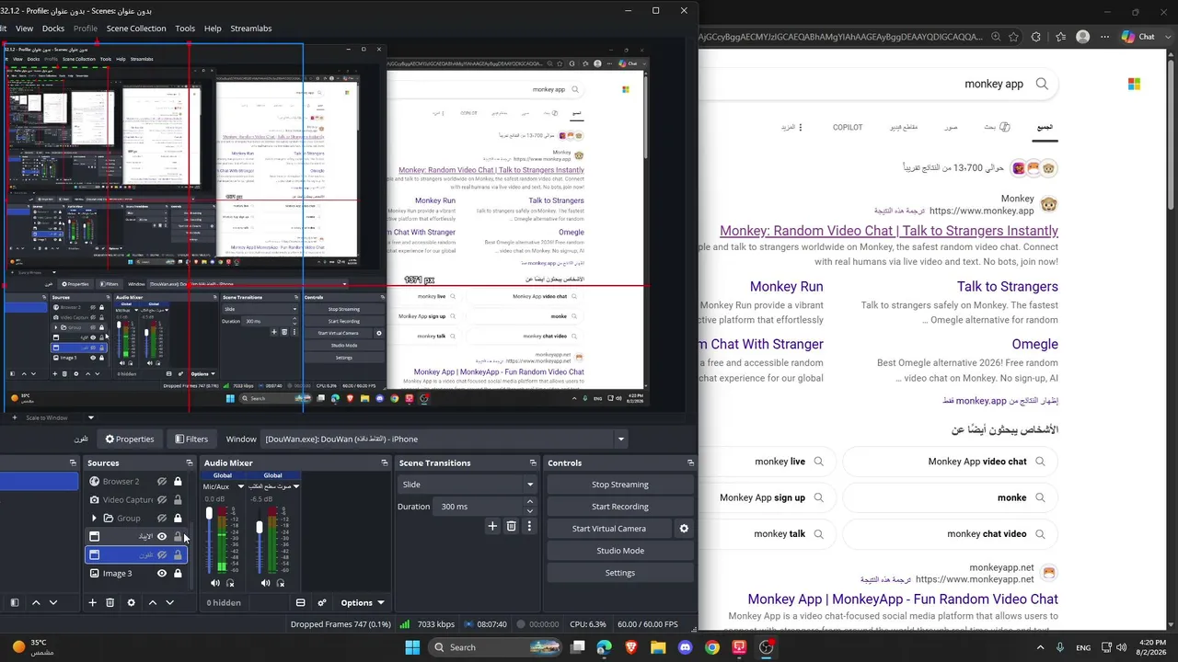Open the Streamlabs menu
The width and height of the screenshot is (1178, 662).
[251, 29]
